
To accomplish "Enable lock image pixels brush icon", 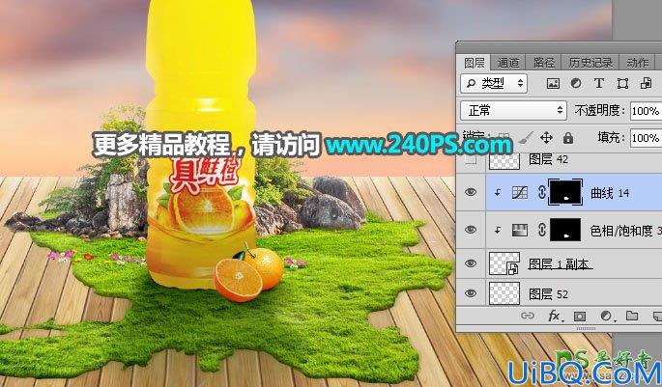I will (x=525, y=137).
